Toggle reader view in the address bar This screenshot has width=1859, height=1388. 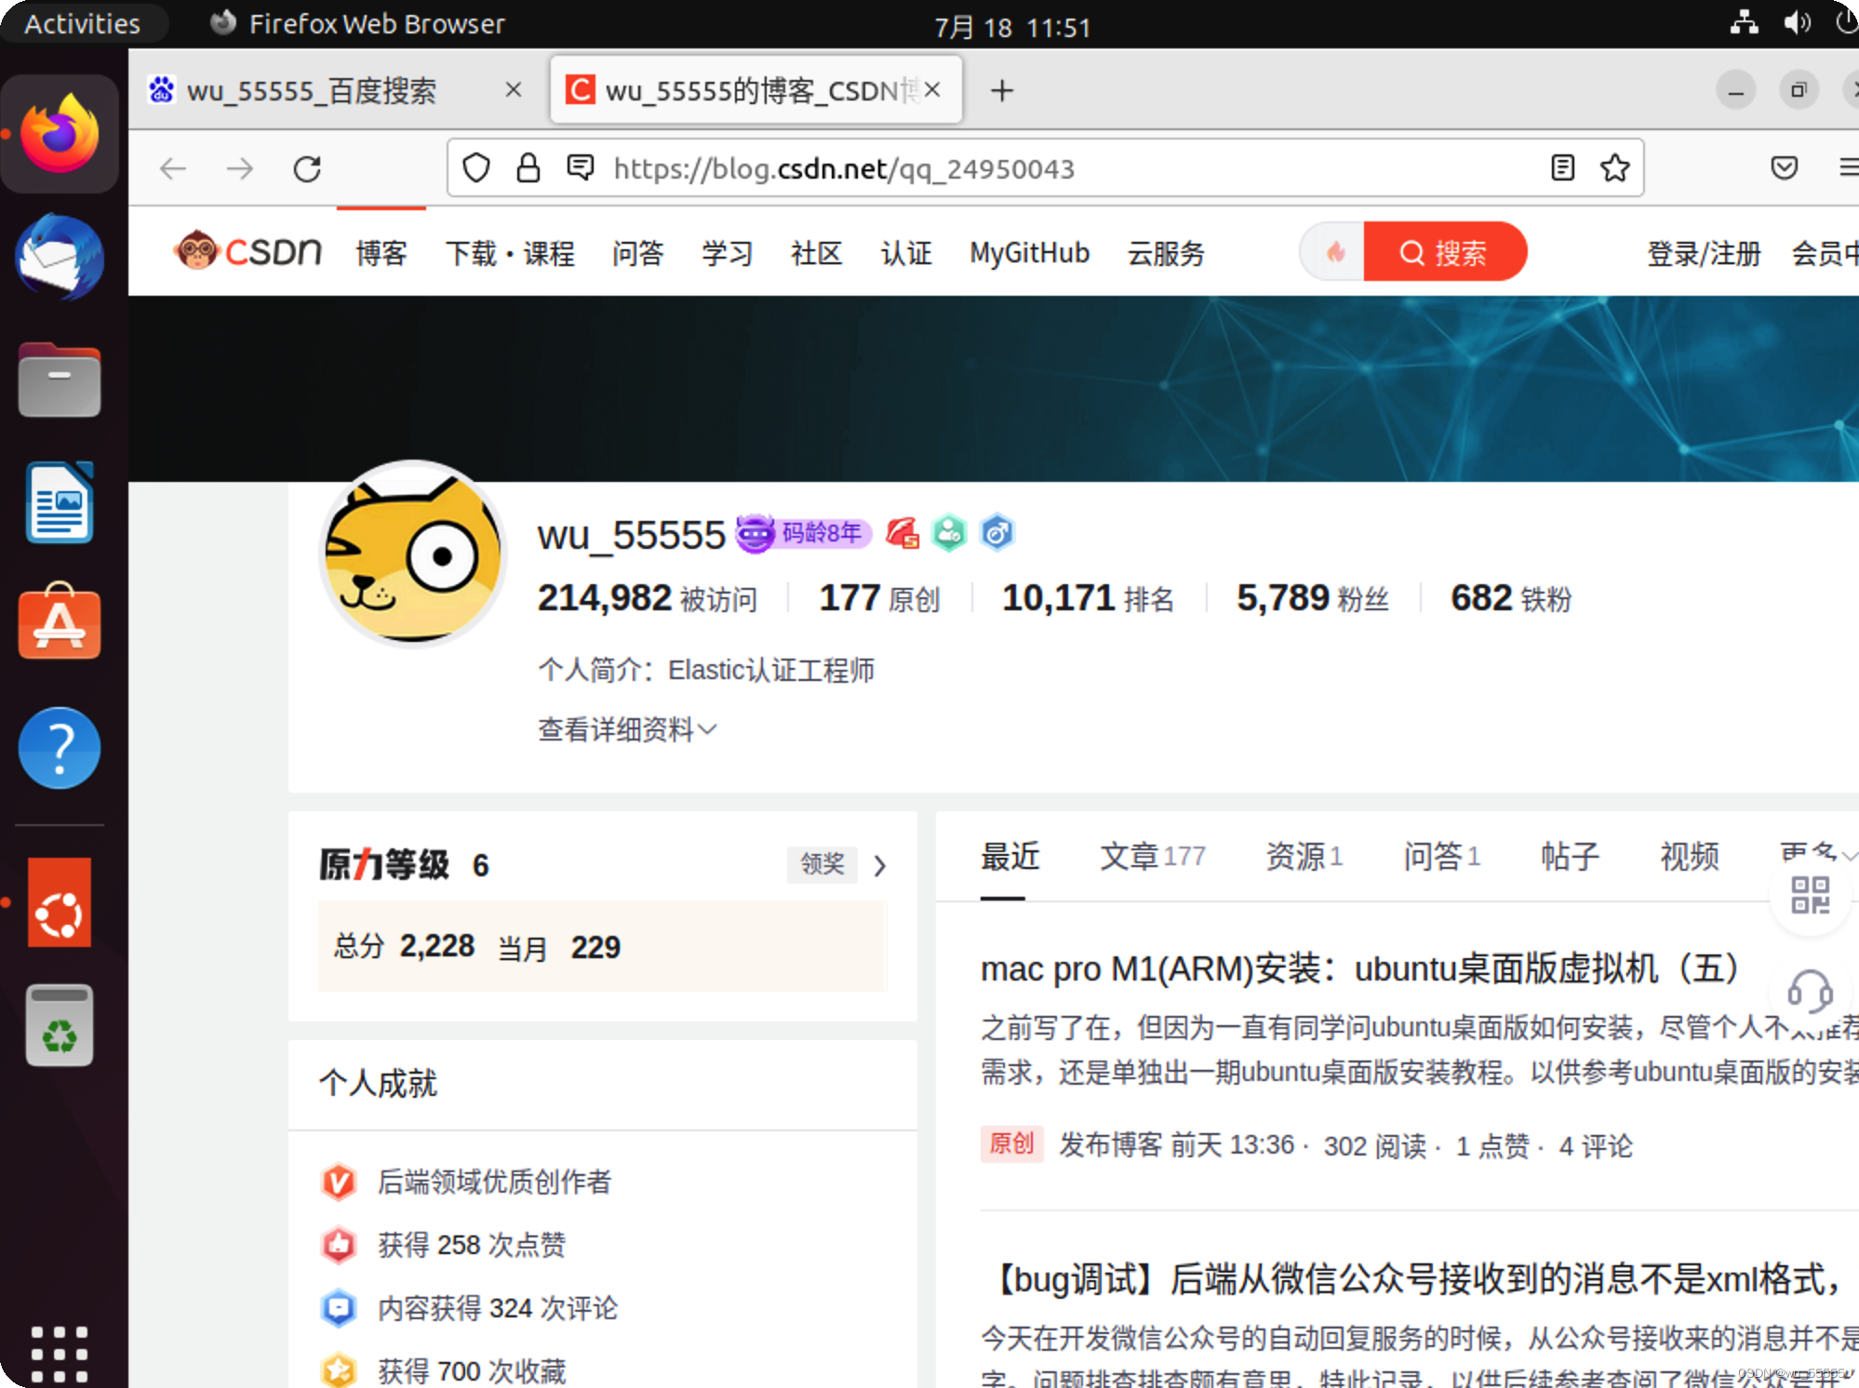(1563, 167)
